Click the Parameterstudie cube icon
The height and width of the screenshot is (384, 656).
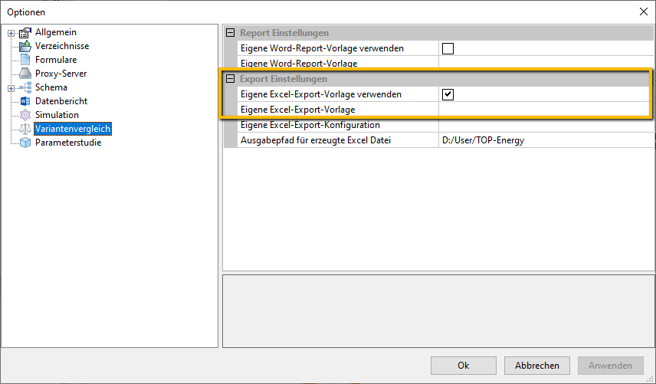(x=25, y=143)
